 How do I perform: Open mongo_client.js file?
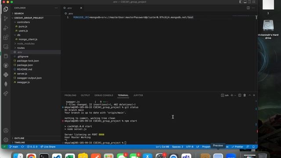[36, 39]
